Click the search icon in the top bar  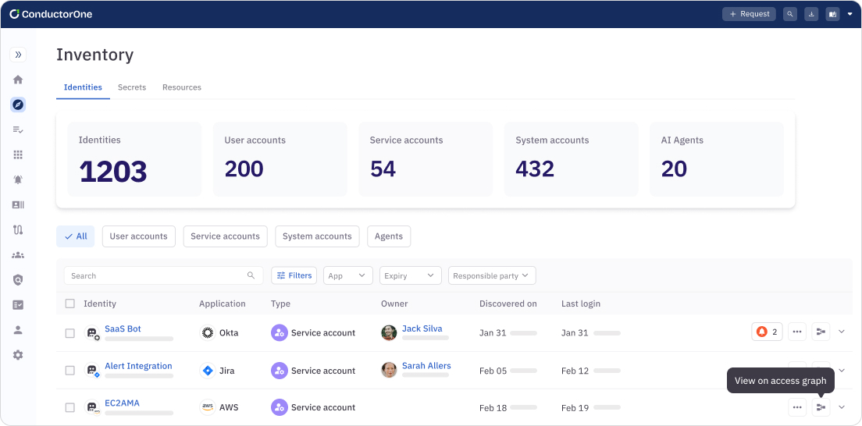790,14
